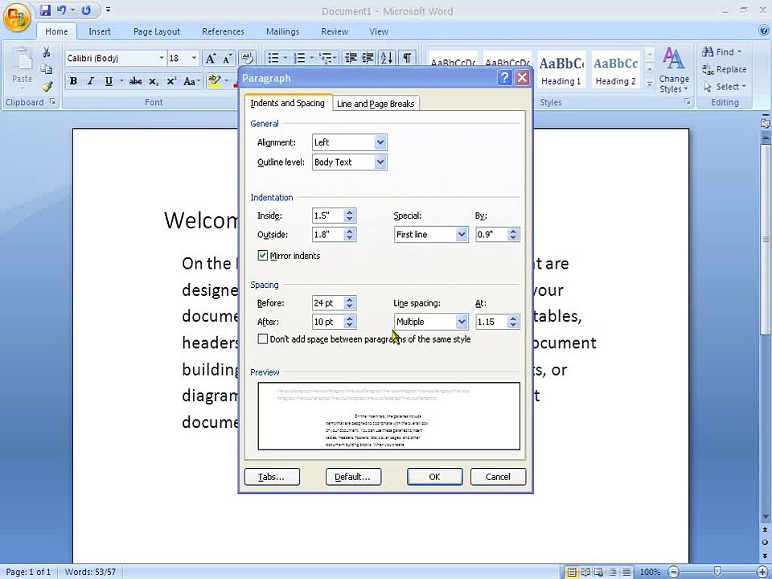This screenshot has height=579, width=772.
Task: Click the Inside indent value field
Action: pyautogui.click(x=328, y=216)
